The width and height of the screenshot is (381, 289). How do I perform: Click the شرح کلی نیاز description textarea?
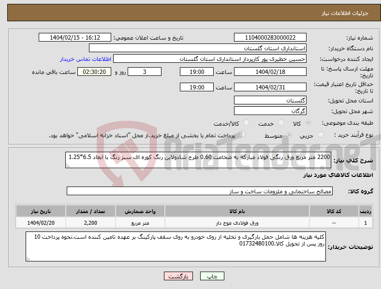tap(198, 160)
